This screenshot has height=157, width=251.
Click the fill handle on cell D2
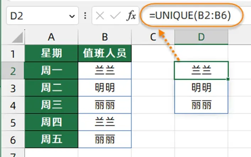click(x=228, y=79)
